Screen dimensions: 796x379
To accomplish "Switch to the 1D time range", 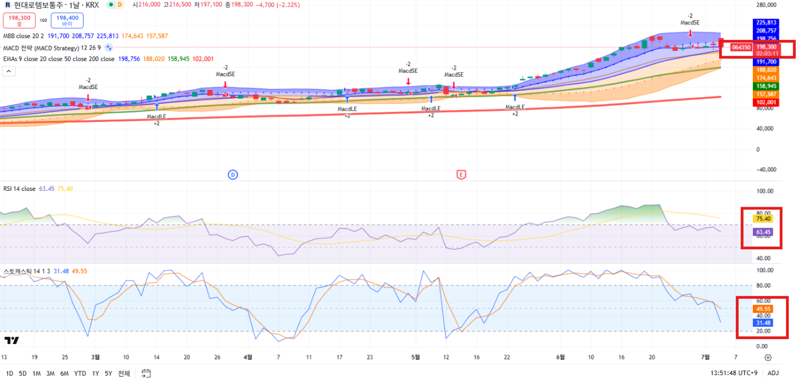I will tap(9, 374).
